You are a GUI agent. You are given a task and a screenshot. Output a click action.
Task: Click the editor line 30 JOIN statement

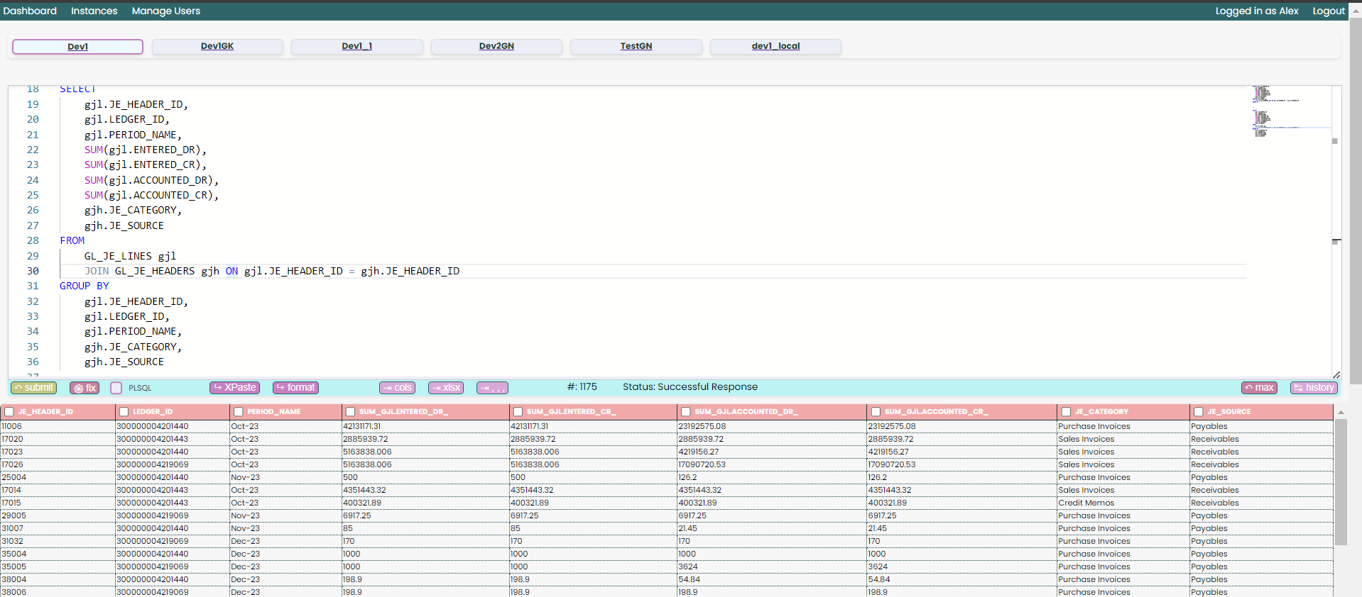click(272, 271)
